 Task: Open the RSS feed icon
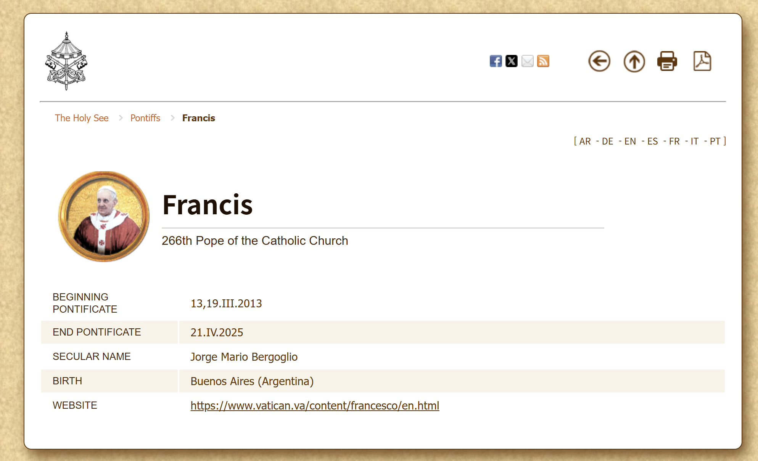[543, 61]
